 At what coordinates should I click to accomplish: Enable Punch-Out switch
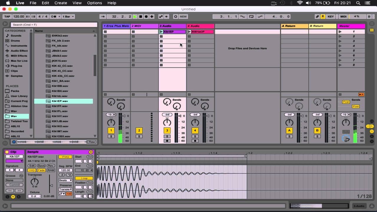[x=260, y=16]
